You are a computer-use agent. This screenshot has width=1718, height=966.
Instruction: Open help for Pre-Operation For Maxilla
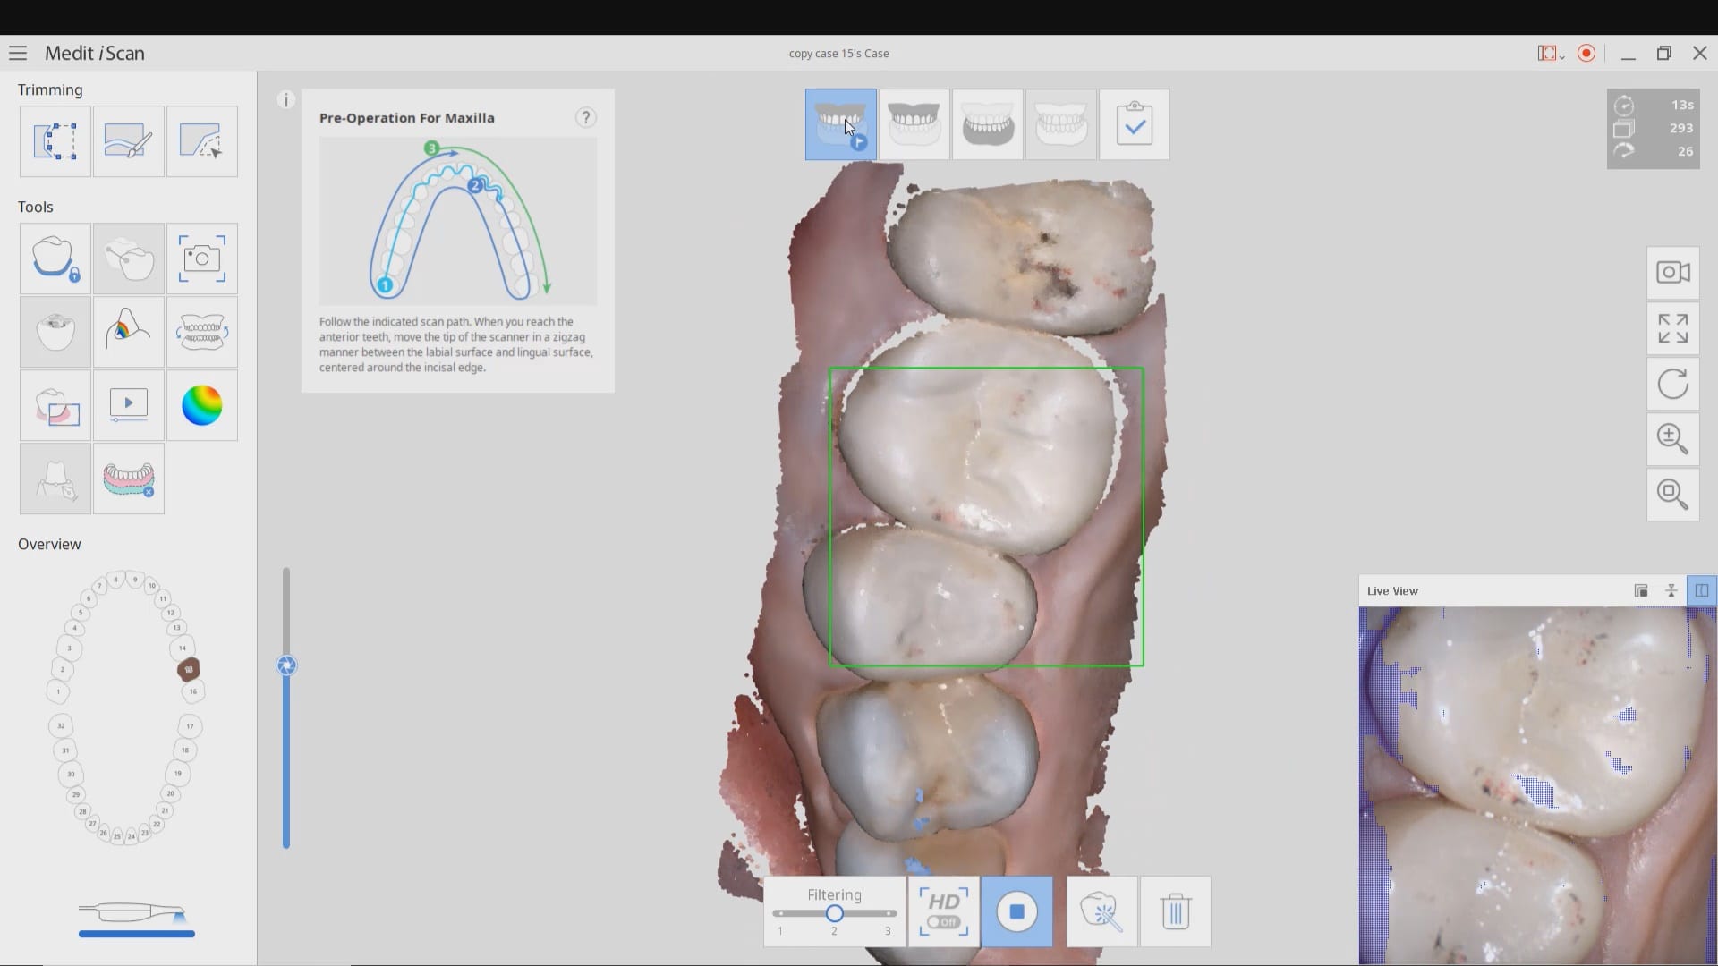[x=585, y=118]
